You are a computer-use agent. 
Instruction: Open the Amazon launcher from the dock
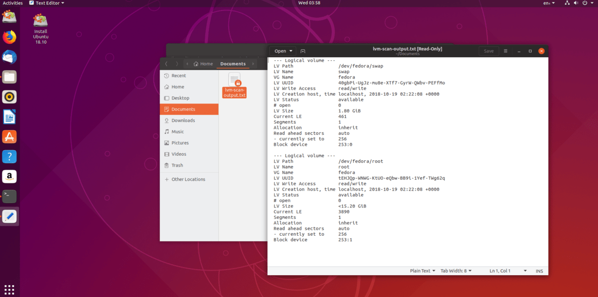9,176
